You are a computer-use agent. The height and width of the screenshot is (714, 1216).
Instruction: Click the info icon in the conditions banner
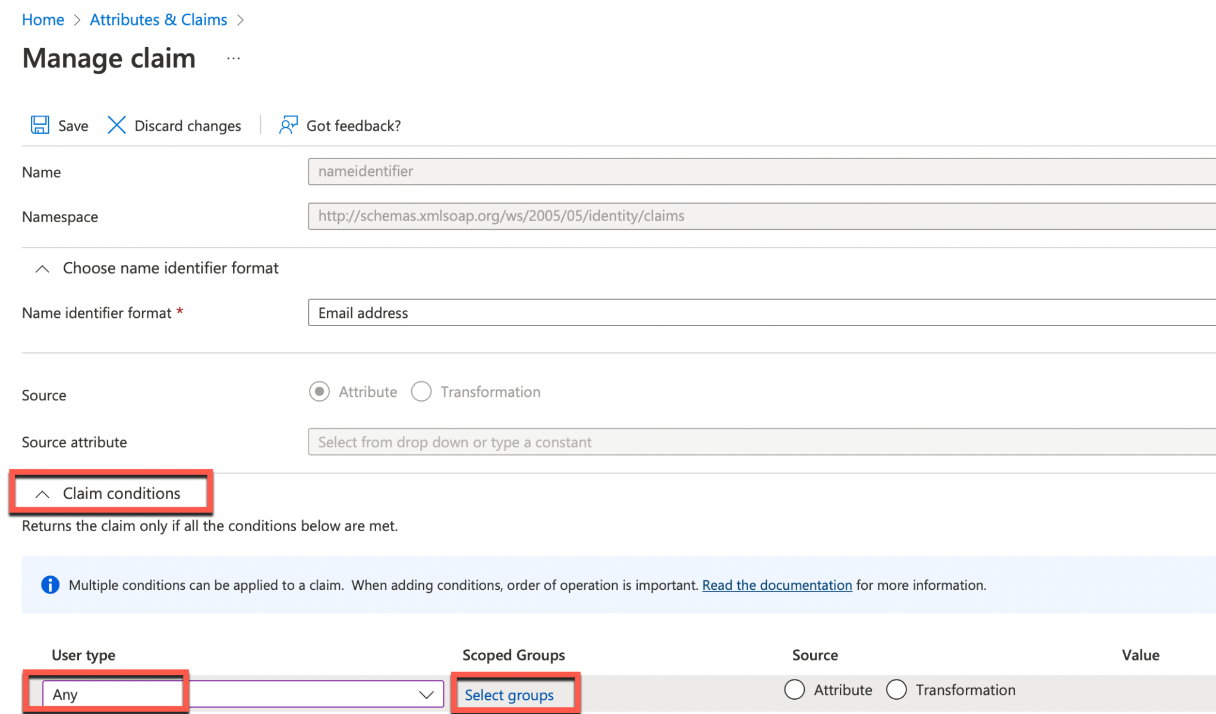[x=51, y=585]
